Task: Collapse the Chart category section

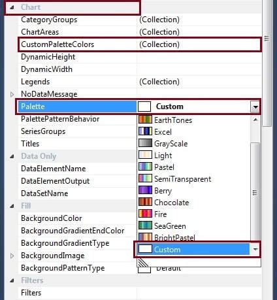Action: [x=12, y=8]
